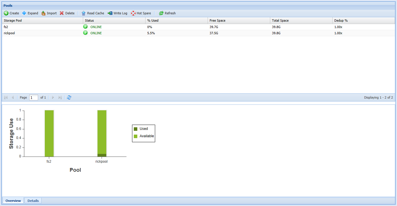This screenshot has width=397, height=206.
Task: Go to last page arrow icon
Action: click(x=60, y=97)
